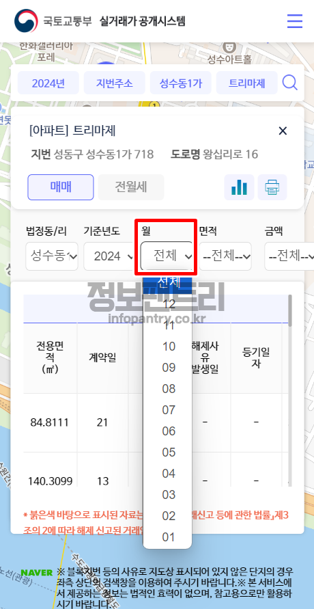This screenshot has width=314, height=609.
Task: Choose month 02 in dropdown list
Action: coord(167,516)
